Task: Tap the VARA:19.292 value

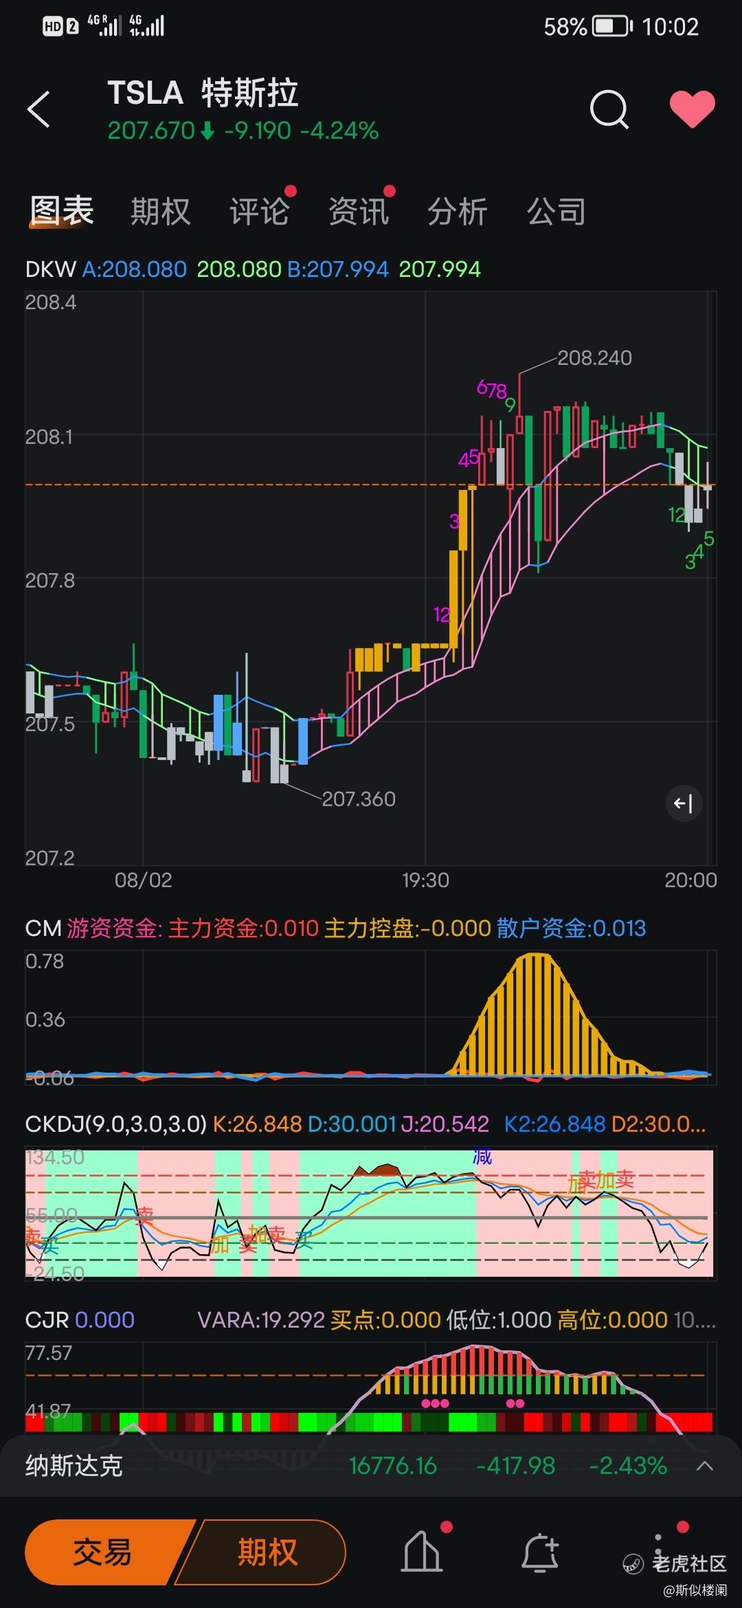Action: click(x=261, y=1320)
